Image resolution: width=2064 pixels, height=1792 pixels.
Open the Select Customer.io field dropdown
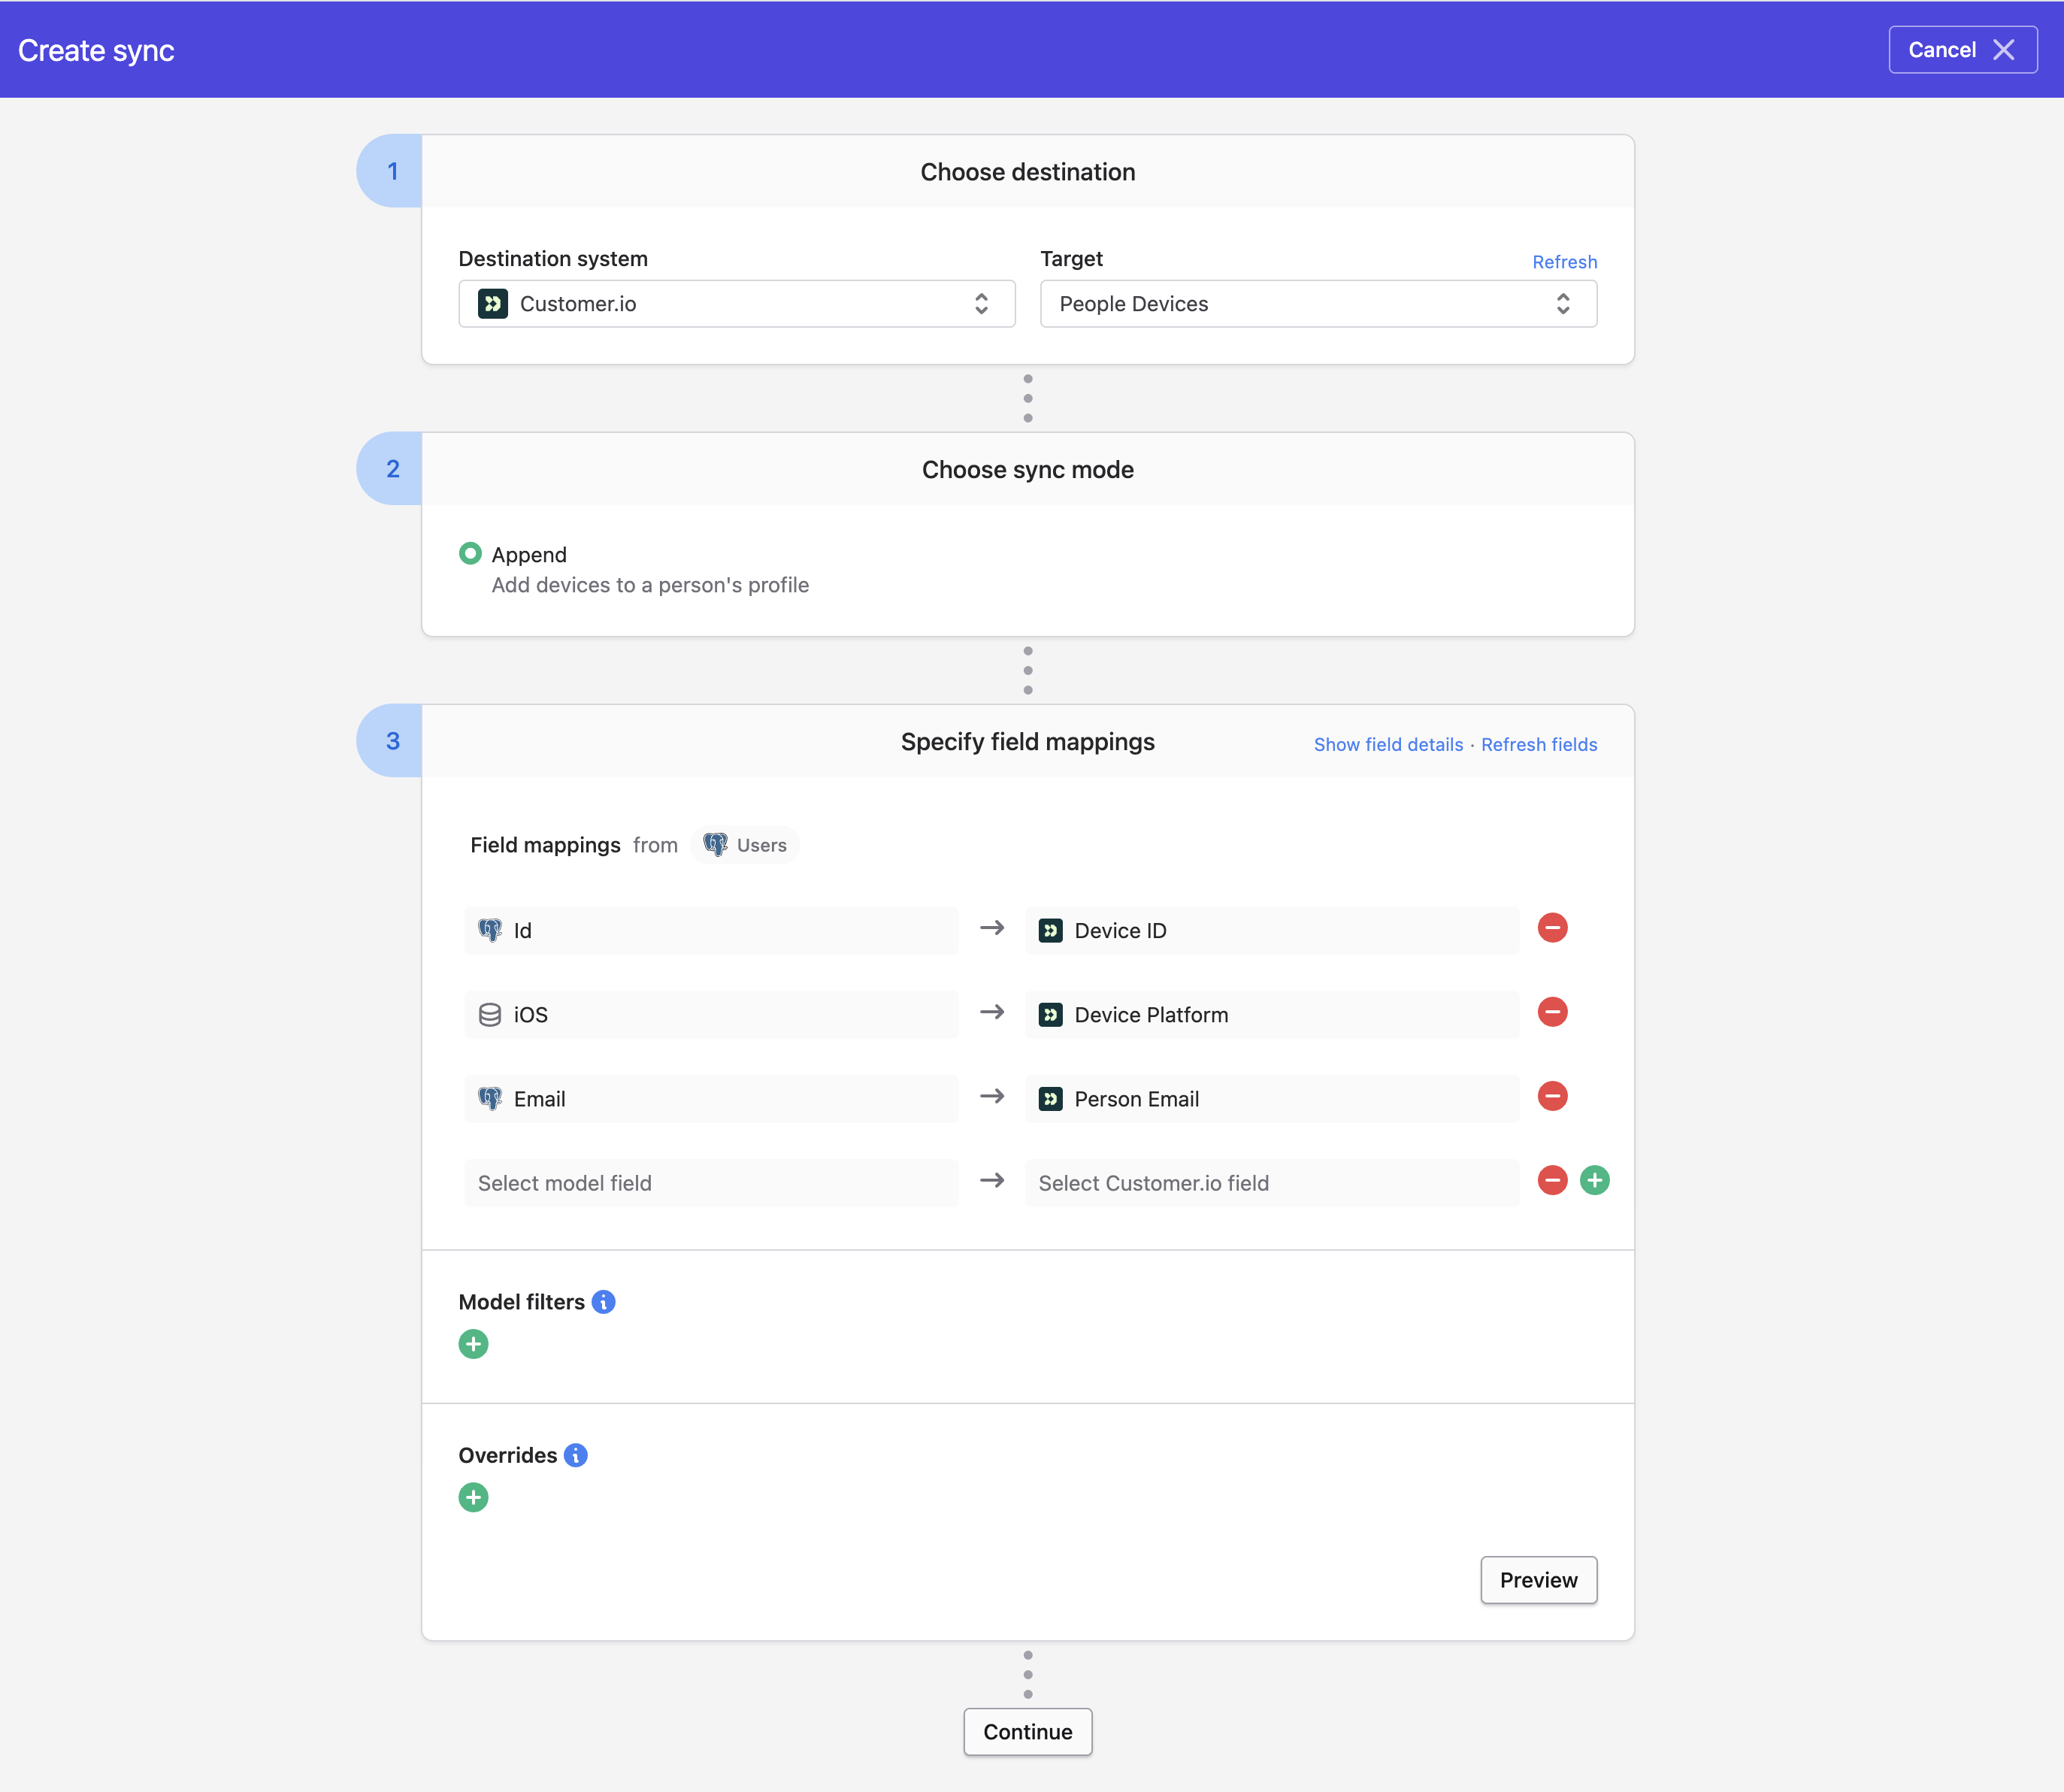coord(1271,1183)
